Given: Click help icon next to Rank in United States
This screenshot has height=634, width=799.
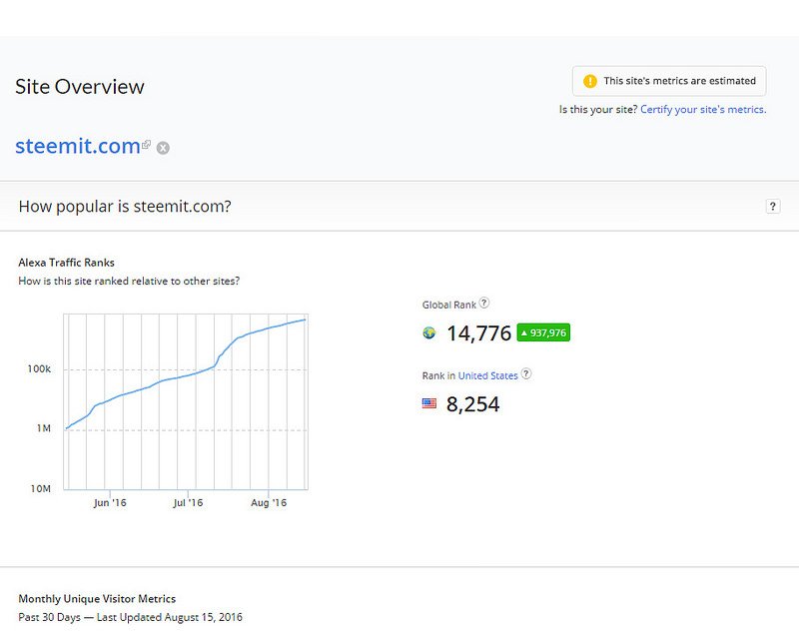Looking at the screenshot, I should [x=526, y=373].
